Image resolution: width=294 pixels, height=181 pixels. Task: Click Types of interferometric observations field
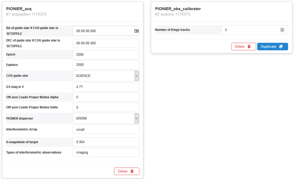pos(105,152)
